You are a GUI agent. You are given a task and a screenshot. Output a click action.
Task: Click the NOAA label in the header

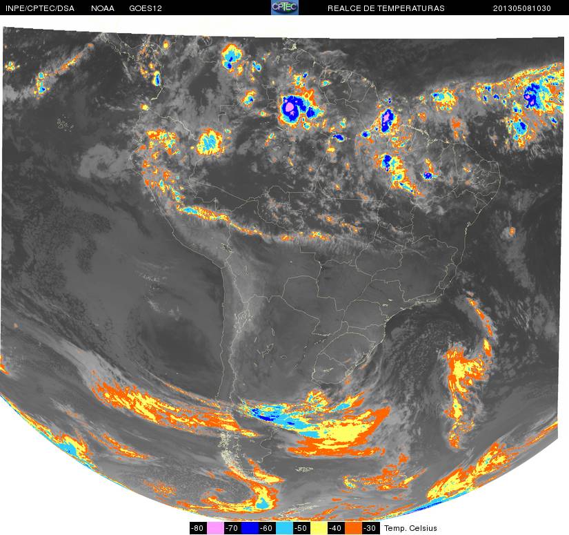pyautogui.click(x=103, y=8)
